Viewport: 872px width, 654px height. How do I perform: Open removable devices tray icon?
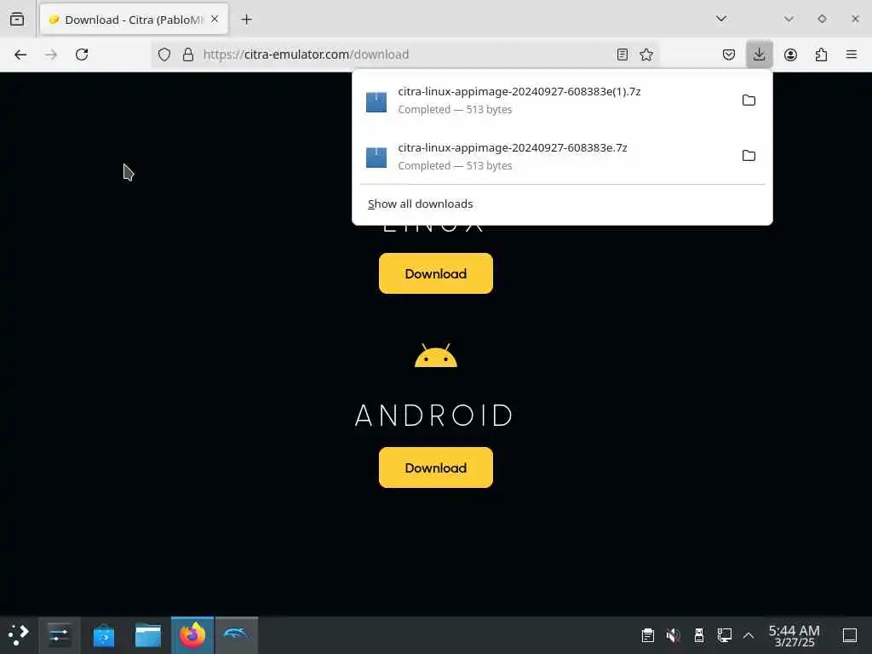(x=699, y=635)
